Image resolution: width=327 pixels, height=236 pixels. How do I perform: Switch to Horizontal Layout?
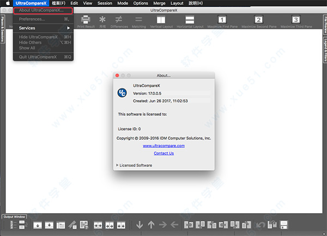189,20
